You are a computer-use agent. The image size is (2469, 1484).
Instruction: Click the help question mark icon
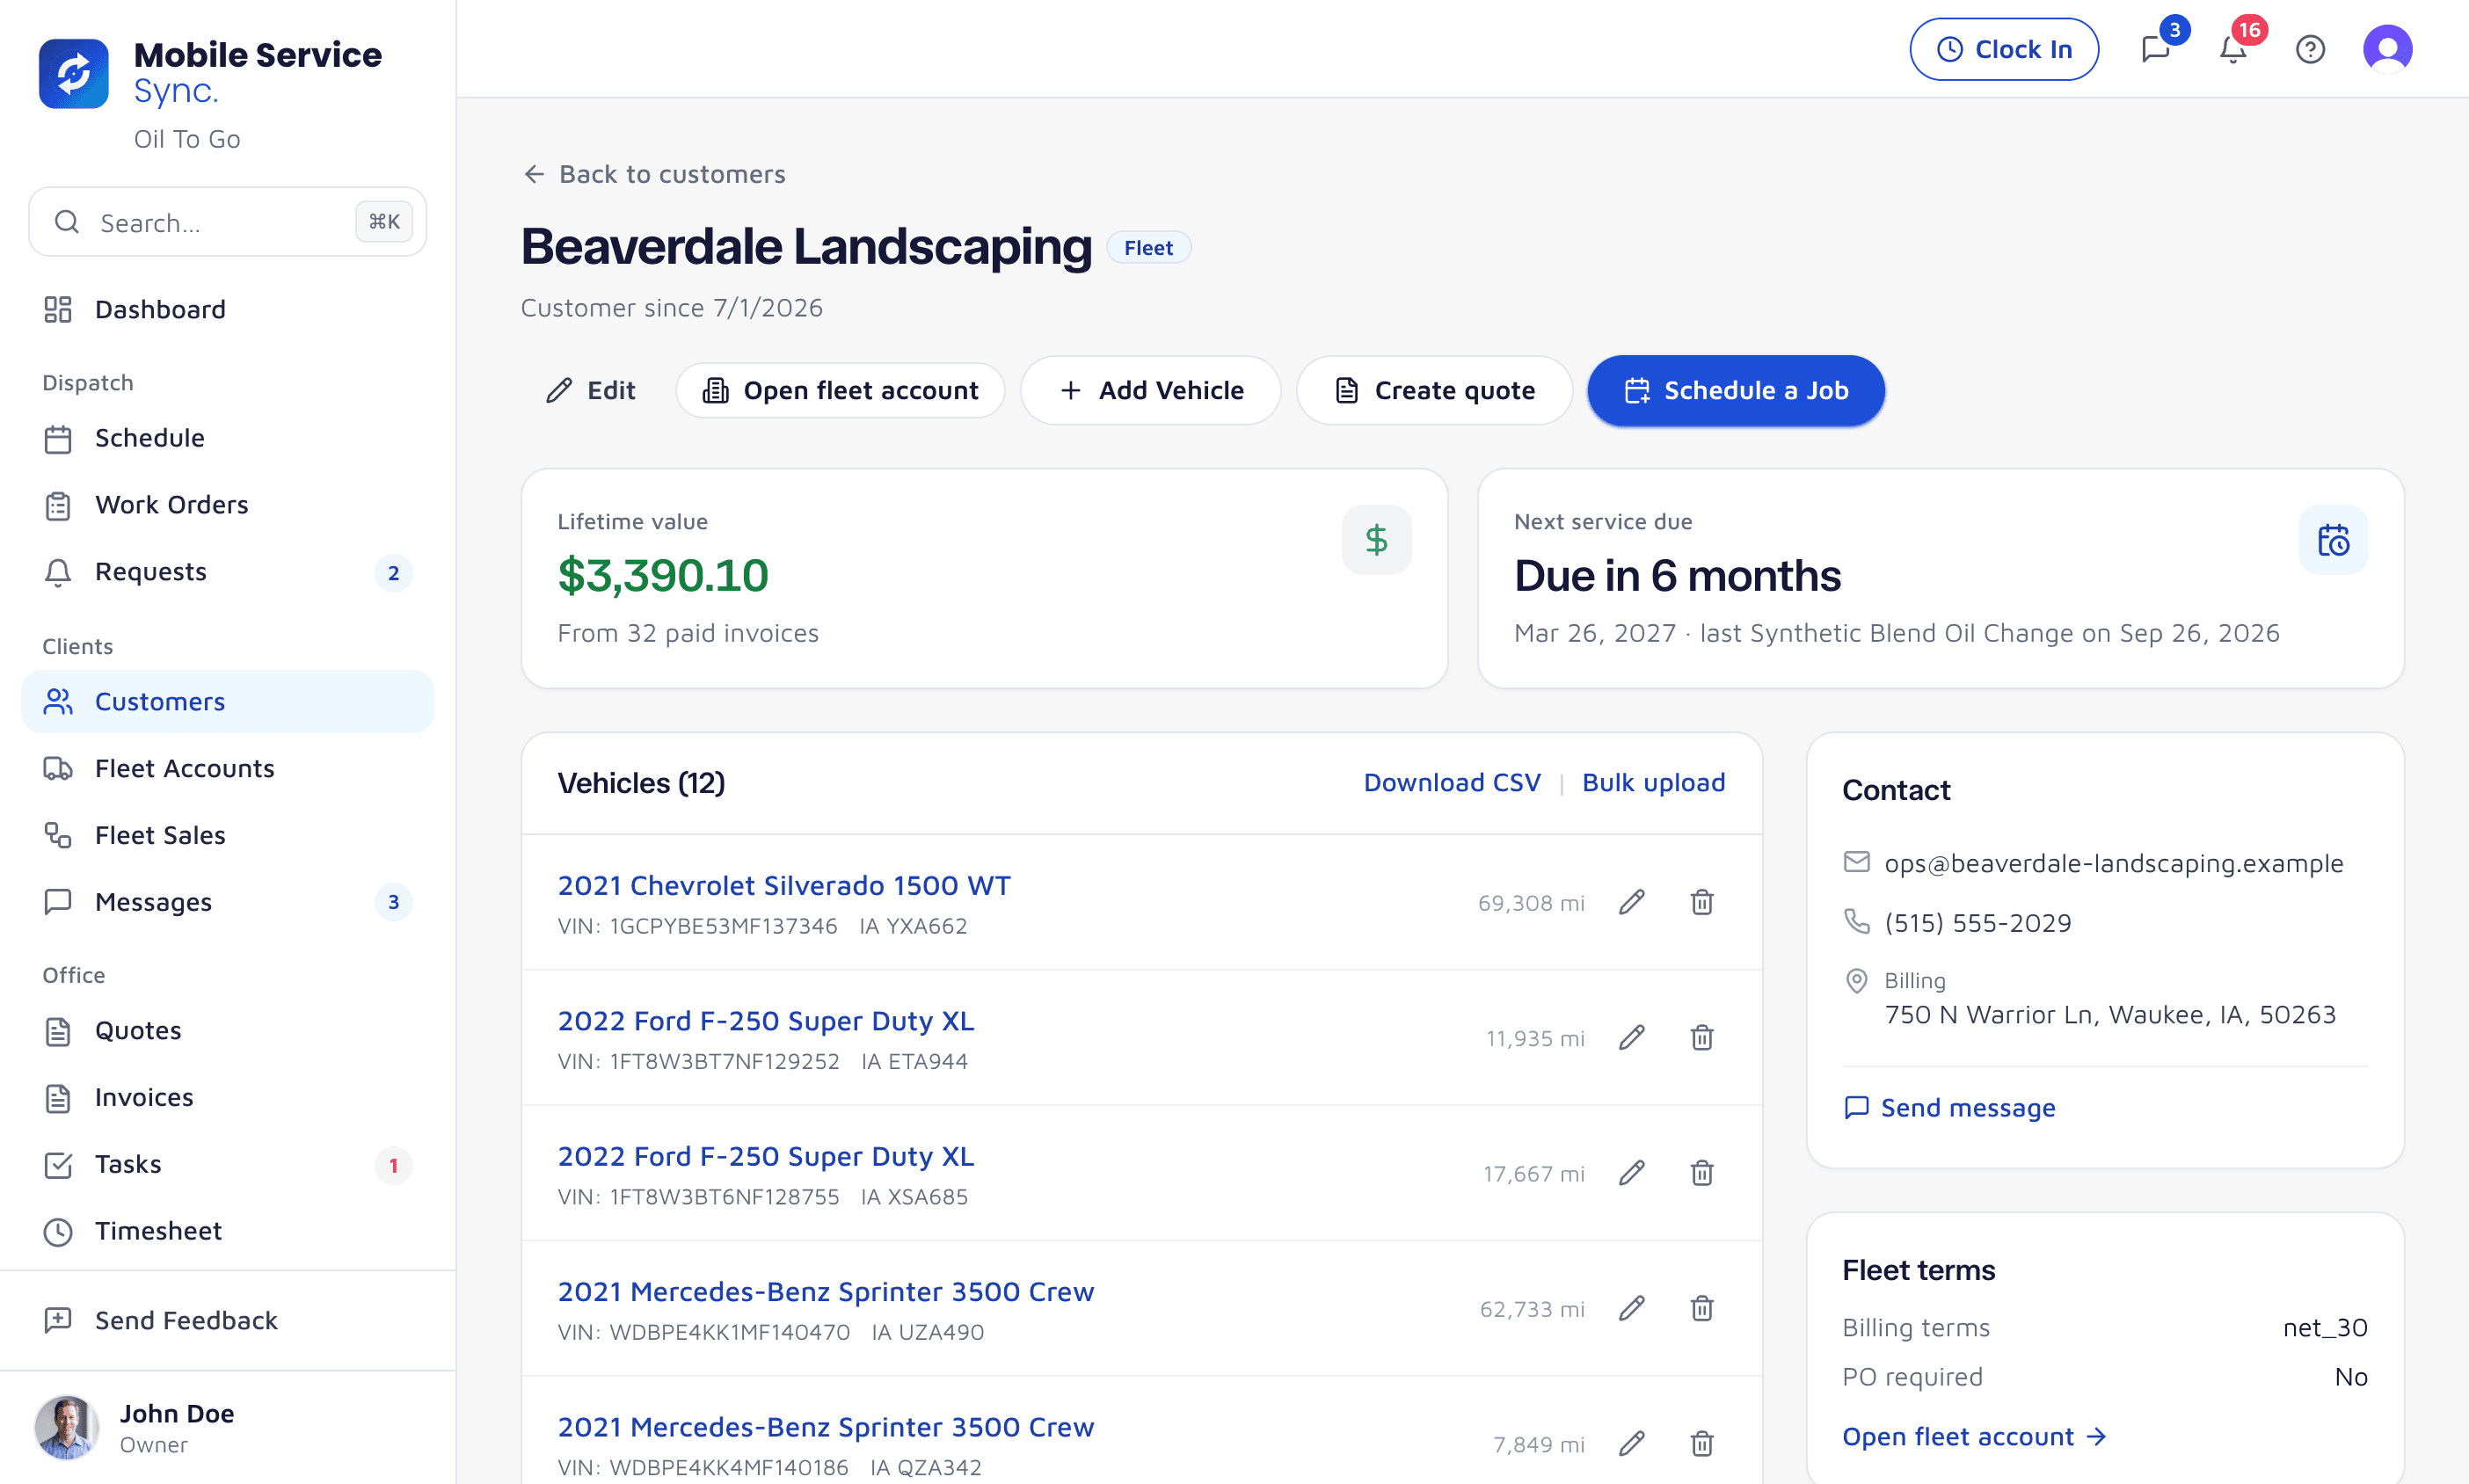[x=2310, y=49]
